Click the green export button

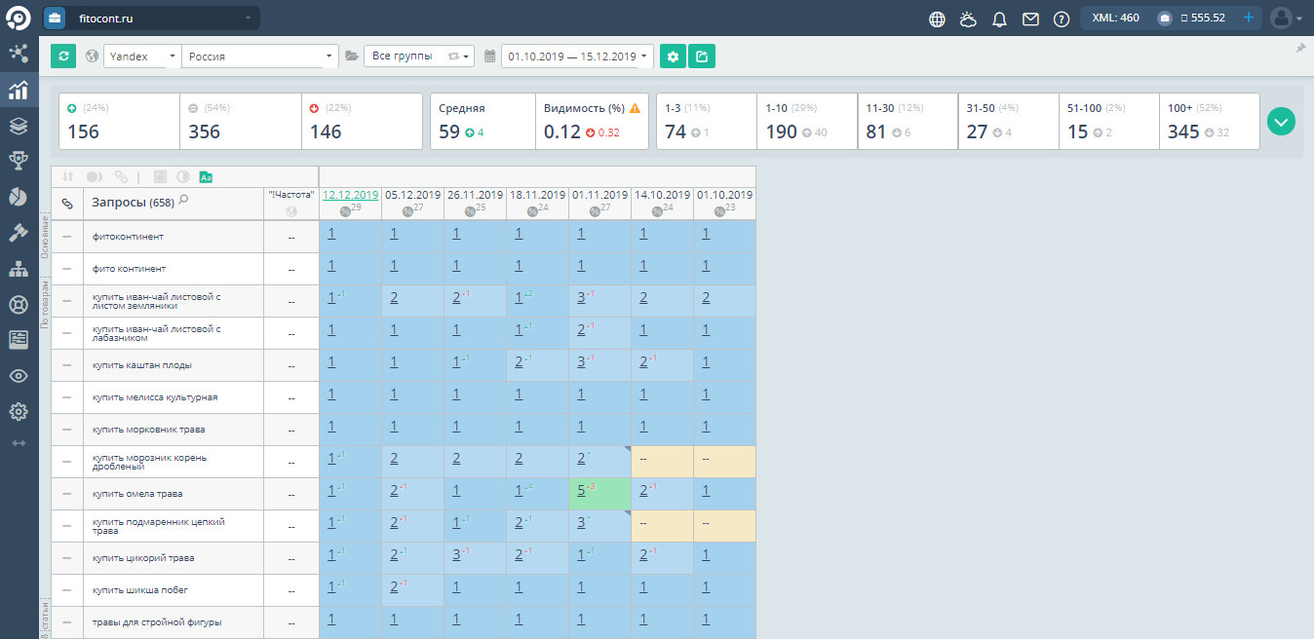pyautogui.click(x=702, y=56)
